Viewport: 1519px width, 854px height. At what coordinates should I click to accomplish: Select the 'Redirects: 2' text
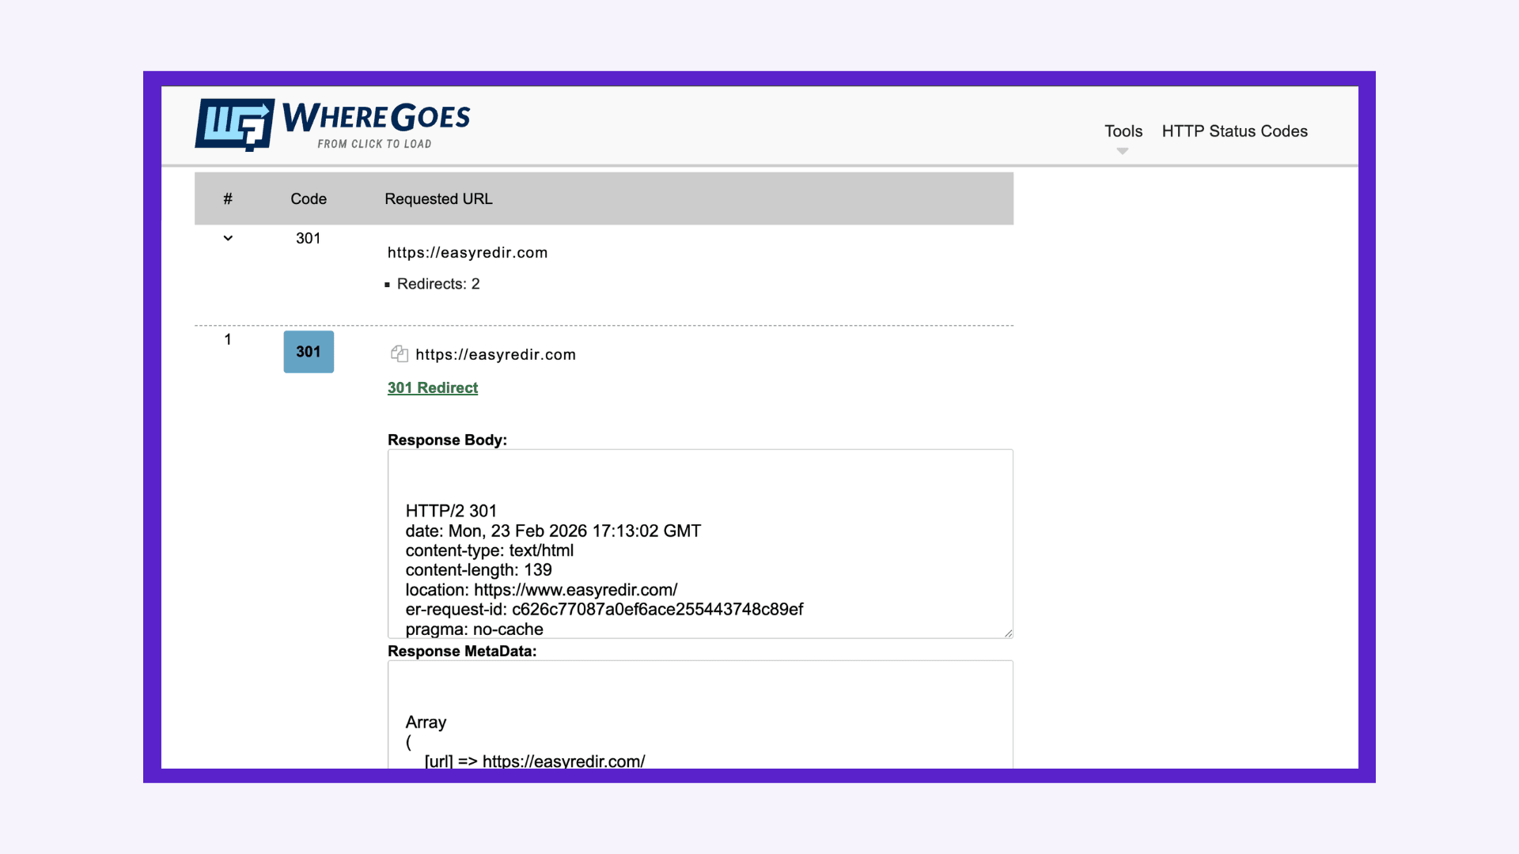point(438,284)
